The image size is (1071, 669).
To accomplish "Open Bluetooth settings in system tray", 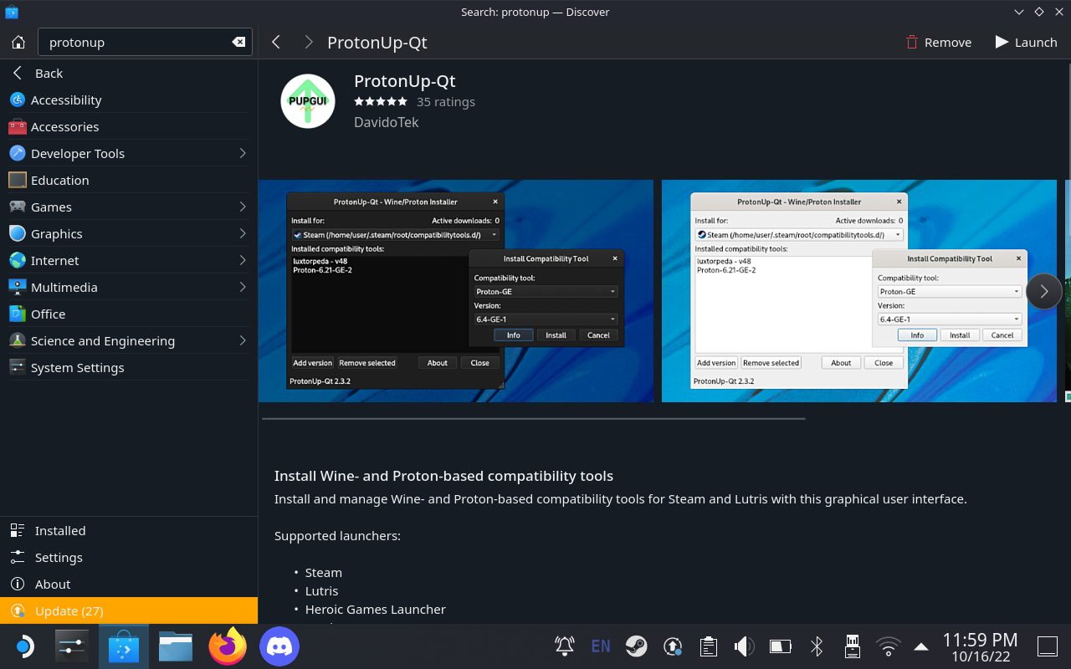I will [817, 646].
